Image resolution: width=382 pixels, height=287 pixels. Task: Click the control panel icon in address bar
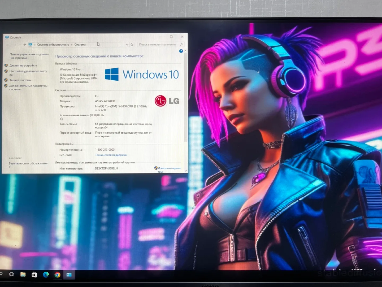[x=30, y=45]
